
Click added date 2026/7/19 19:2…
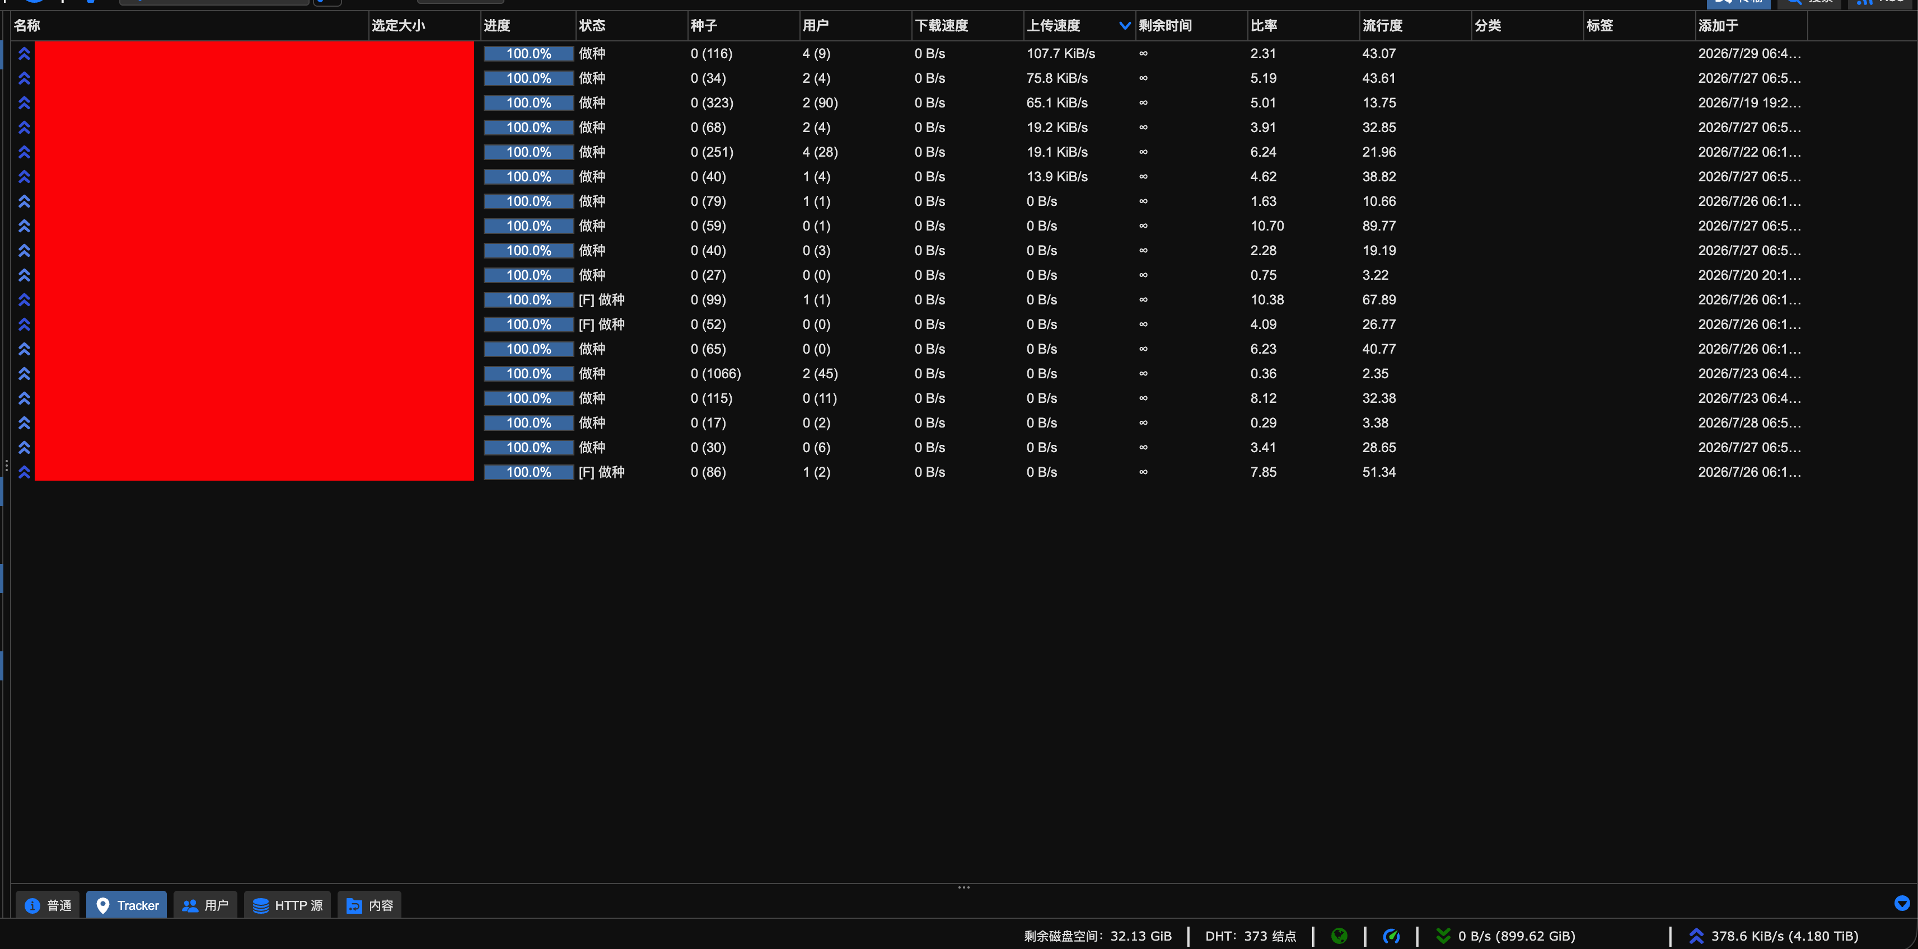1749,103
